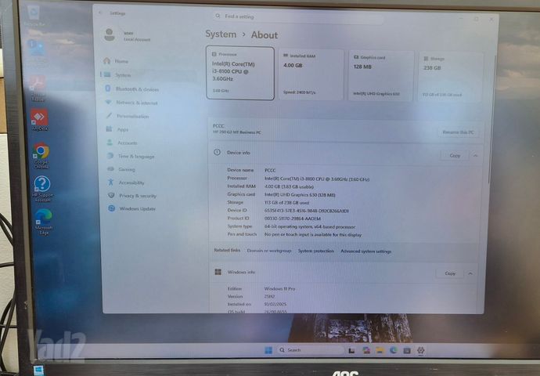Open the Task View icon next to taskbar search
The height and width of the screenshot is (376, 540).
[351, 350]
